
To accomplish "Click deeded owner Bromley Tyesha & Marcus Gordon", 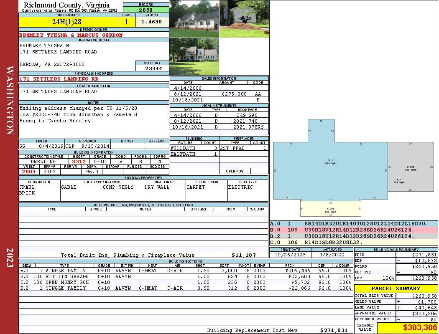I will click(x=71, y=35).
